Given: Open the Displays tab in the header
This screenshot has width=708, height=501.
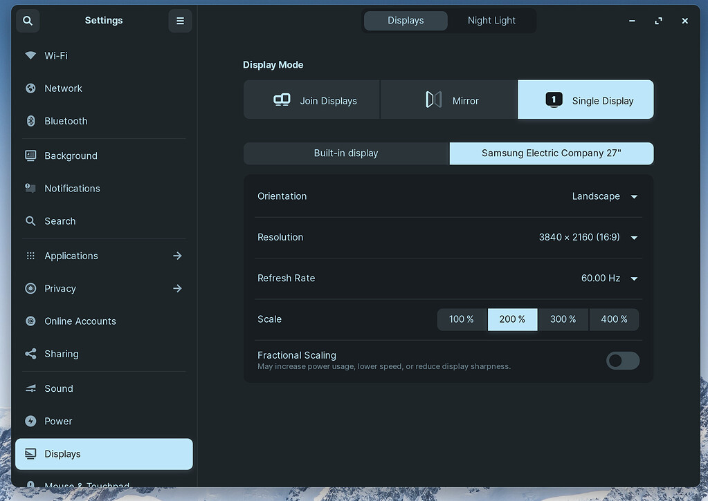Looking at the screenshot, I should tap(406, 20).
